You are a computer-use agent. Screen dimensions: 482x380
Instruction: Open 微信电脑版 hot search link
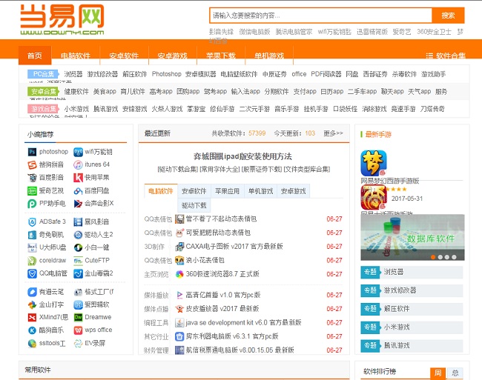(254, 32)
